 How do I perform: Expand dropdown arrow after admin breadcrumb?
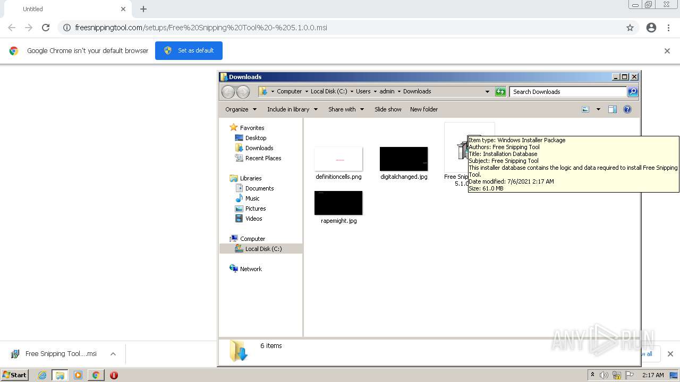point(399,92)
